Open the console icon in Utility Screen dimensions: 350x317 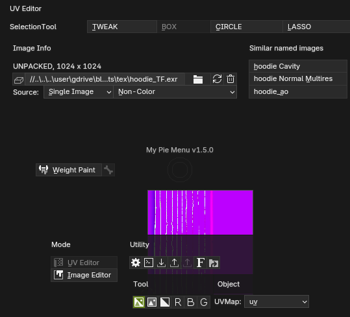click(149, 263)
